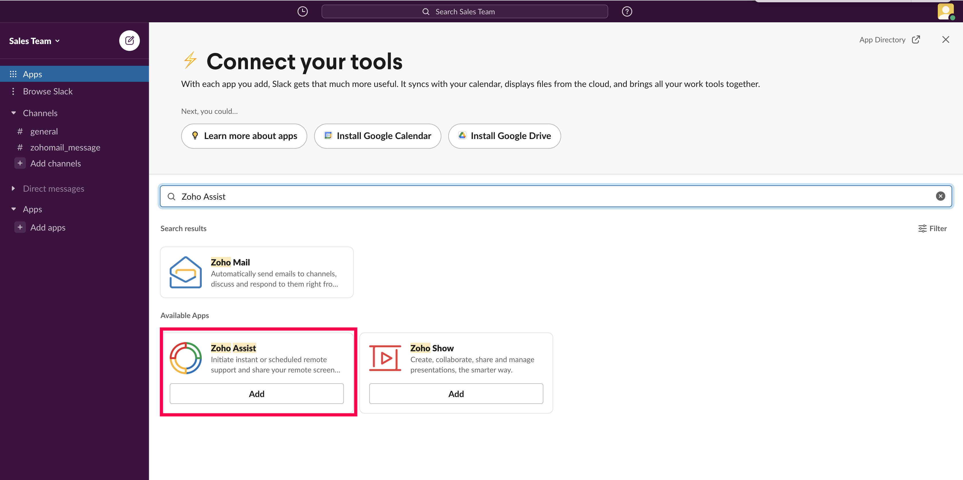Viewport: 963px width, 480px height.
Task: Click the Zoho Mail app logo
Action: click(185, 273)
